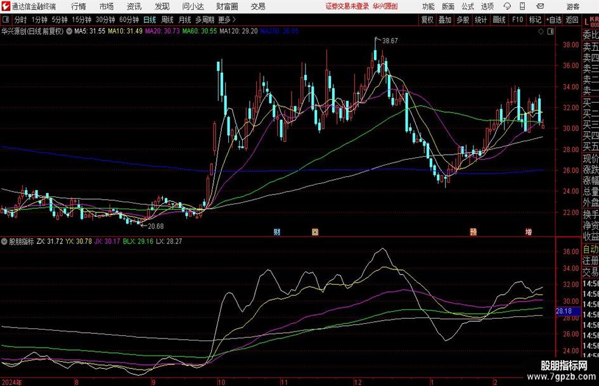Click the 预 event marker on the chart
This screenshot has width=599, height=386.
473,231
